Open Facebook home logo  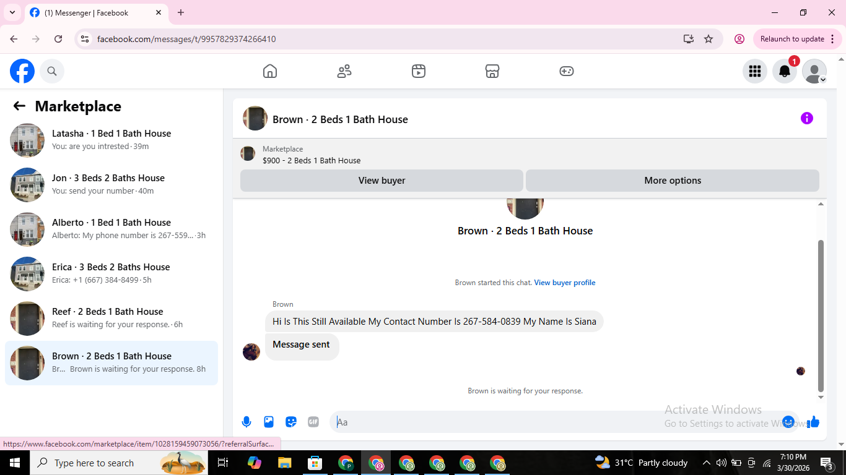pos(22,71)
